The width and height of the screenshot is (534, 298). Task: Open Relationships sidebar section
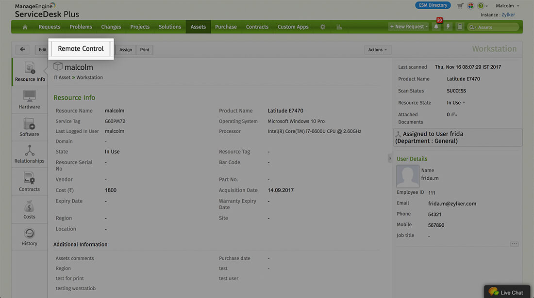29,154
